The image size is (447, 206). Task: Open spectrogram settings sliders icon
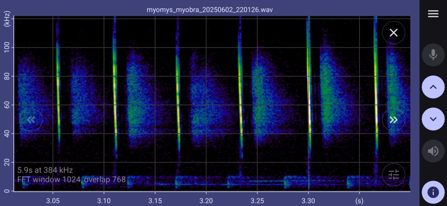tap(393, 175)
